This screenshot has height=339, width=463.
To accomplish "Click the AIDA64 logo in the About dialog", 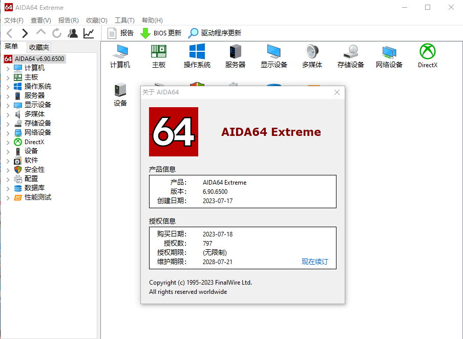I will click(174, 132).
